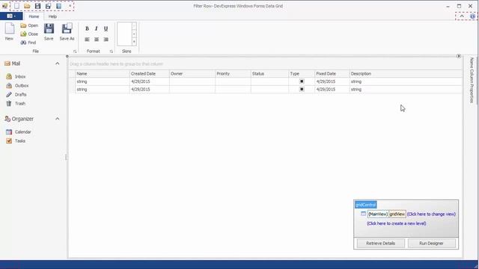Click the 'Click here to change view' link
The height and width of the screenshot is (269, 479).
[431, 214]
